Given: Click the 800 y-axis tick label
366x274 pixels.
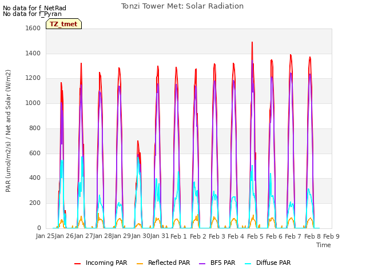Looking at the screenshot, I should point(35,128).
